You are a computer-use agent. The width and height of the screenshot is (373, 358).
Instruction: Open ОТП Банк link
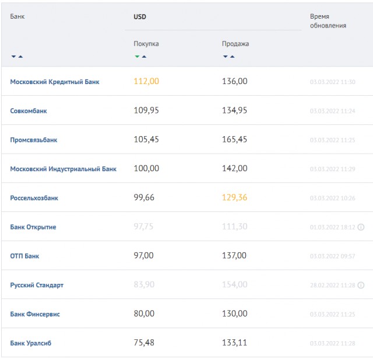click(x=24, y=256)
